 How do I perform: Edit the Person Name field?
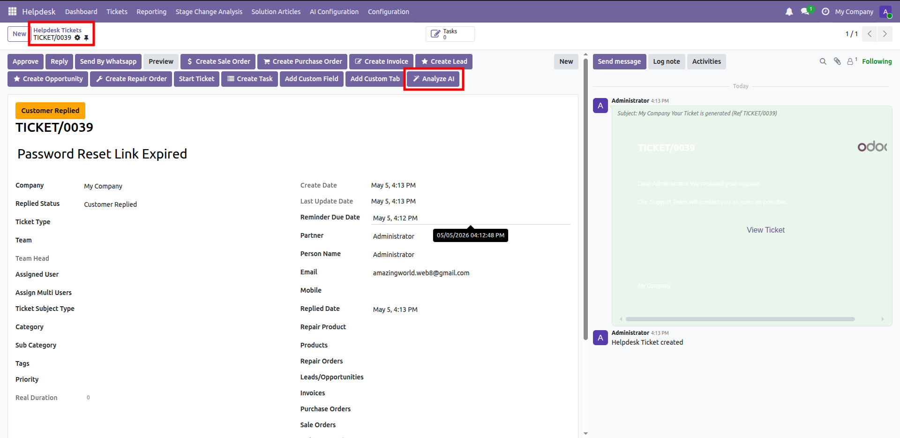471,255
